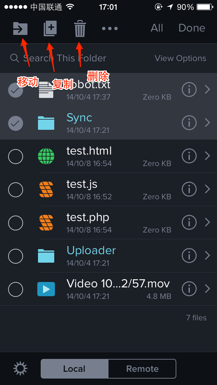Tap the move-to-folder icon
Viewport: 217px width, 385px height.
pyautogui.click(x=20, y=28)
